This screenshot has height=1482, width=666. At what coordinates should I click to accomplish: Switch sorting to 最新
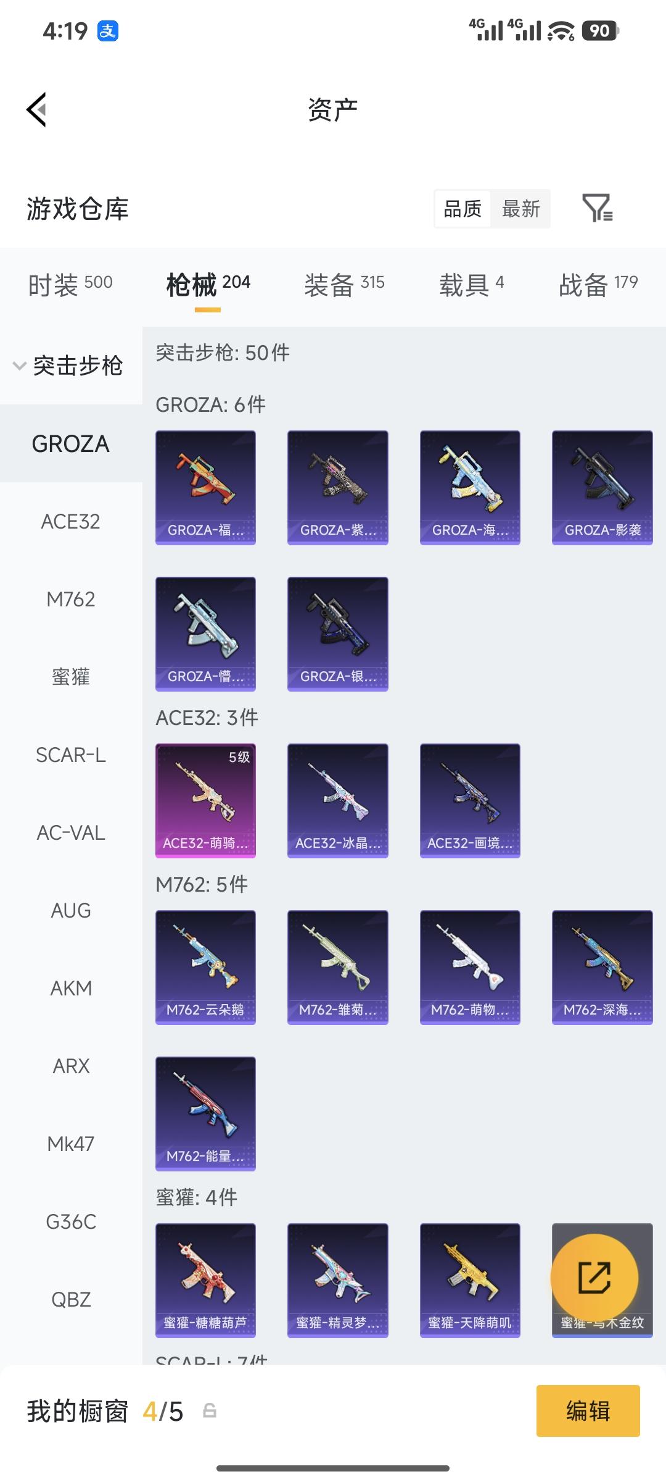tap(520, 209)
